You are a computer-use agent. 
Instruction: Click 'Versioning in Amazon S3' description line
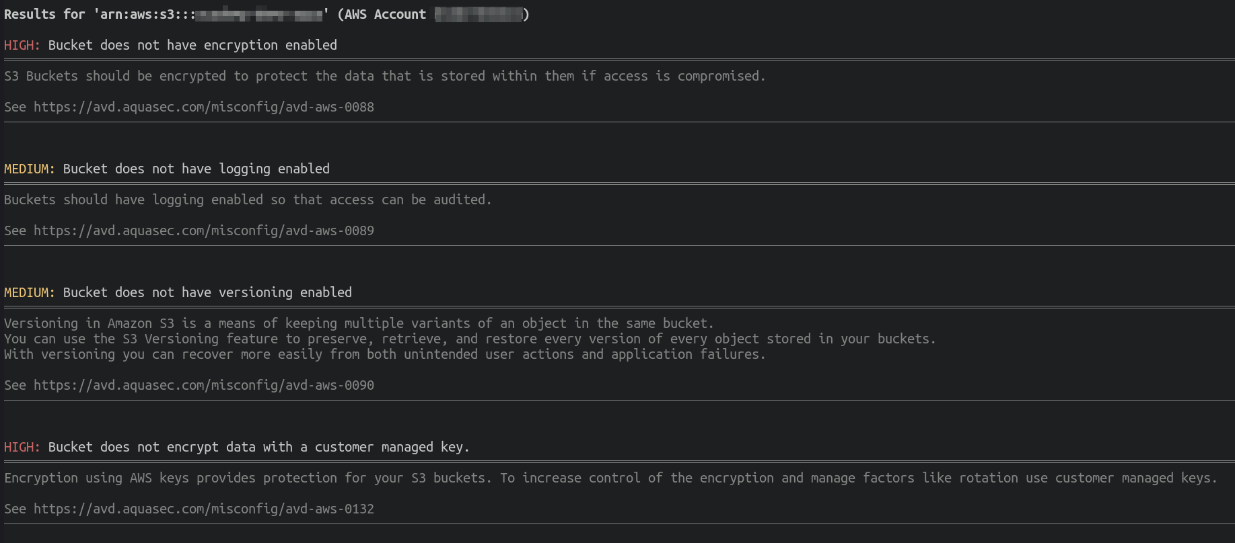point(359,323)
